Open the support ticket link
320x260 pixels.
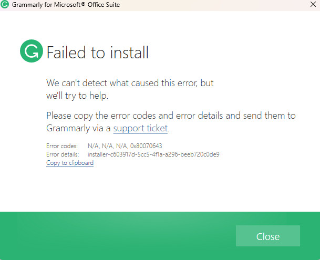[140, 128]
